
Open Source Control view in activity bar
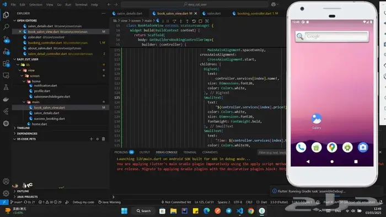pos(6,39)
